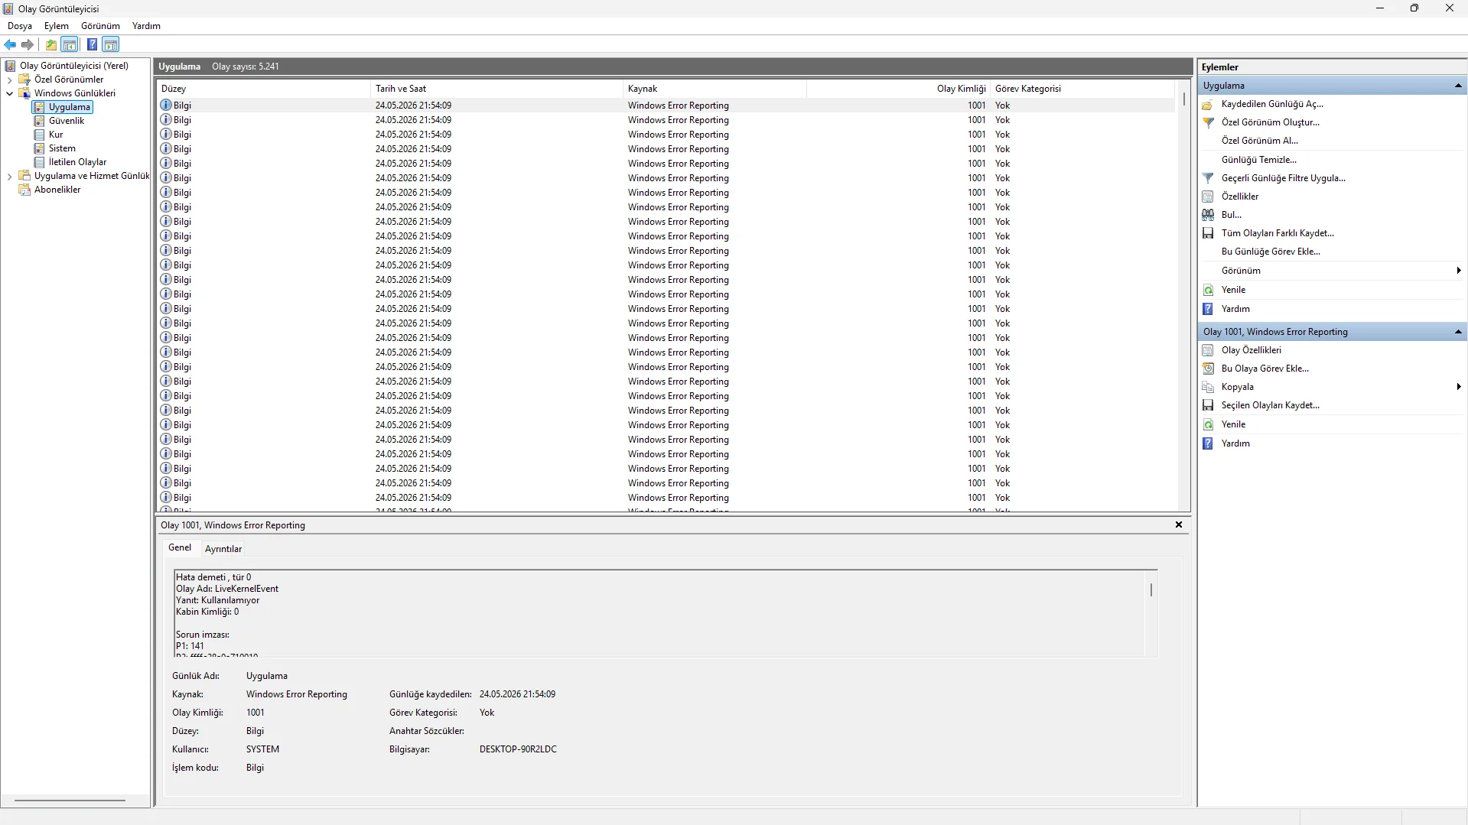Click the Yenile icon under the Uygulama section

click(1208, 291)
